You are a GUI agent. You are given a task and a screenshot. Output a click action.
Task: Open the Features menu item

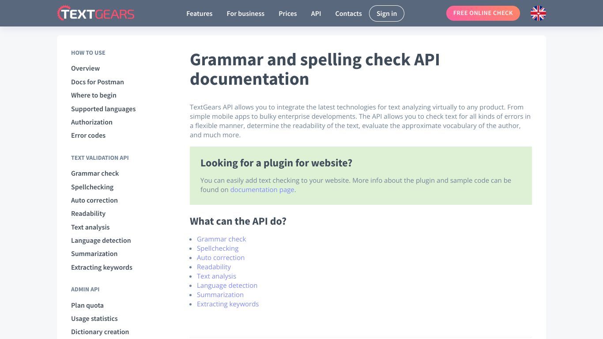[x=199, y=14]
